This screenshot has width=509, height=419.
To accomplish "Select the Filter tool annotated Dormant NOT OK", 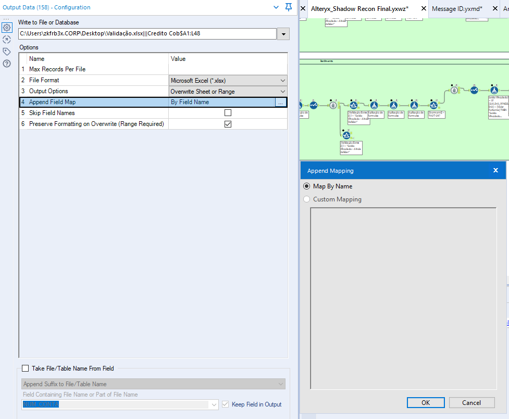I will [433, 105].
